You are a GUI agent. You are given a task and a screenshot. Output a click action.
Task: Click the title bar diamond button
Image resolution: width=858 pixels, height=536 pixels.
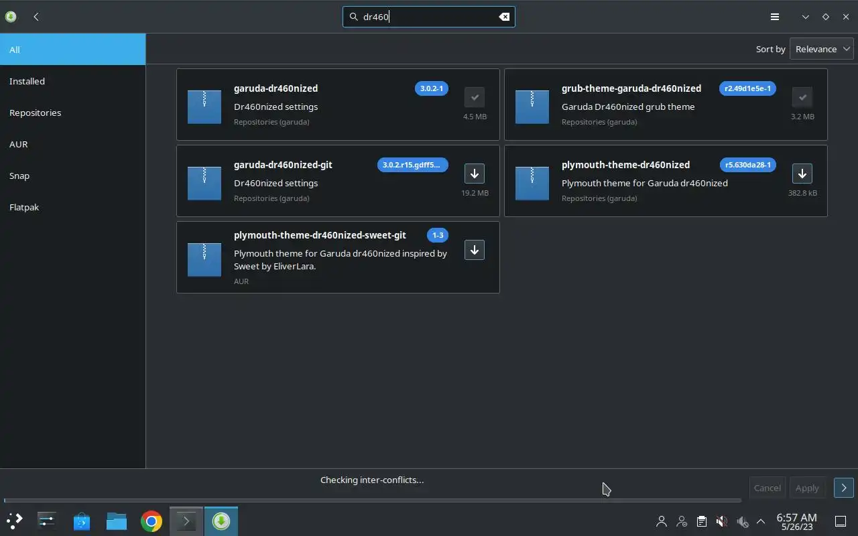826,17
